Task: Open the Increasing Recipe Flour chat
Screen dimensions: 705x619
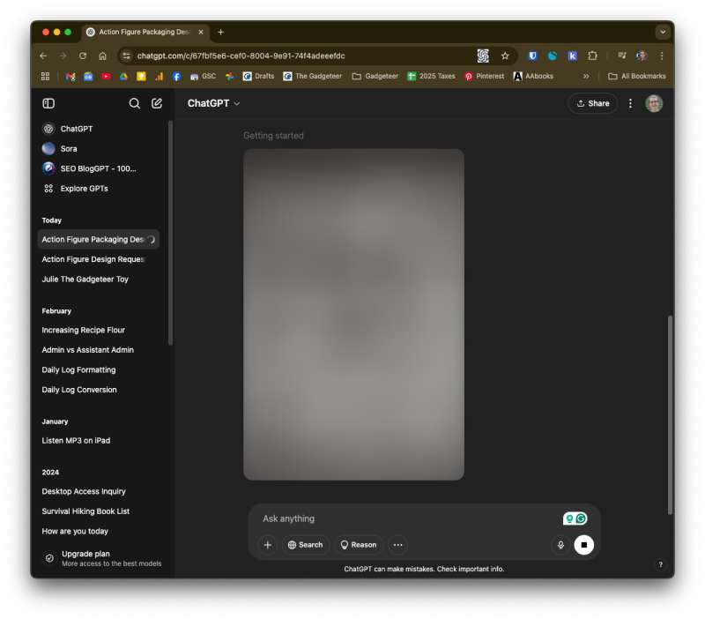Action: pos(83,330)
